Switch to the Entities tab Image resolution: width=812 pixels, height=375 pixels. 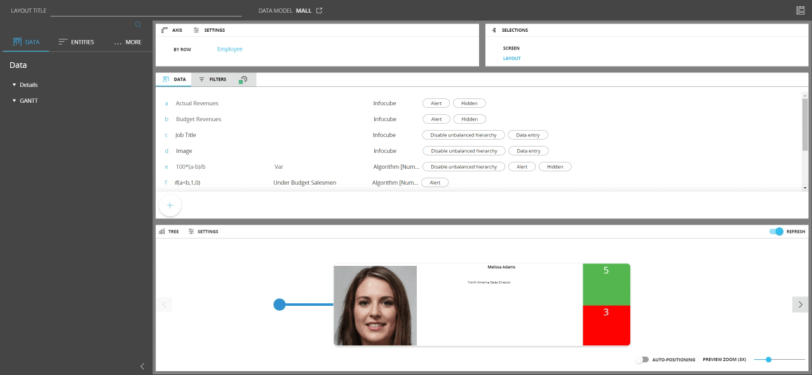pos(76,43)
